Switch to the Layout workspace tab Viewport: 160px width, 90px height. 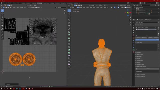click(23, 3)
